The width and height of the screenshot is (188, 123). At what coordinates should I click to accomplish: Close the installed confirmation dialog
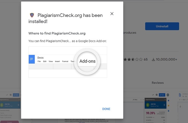(x=112, y=14)
